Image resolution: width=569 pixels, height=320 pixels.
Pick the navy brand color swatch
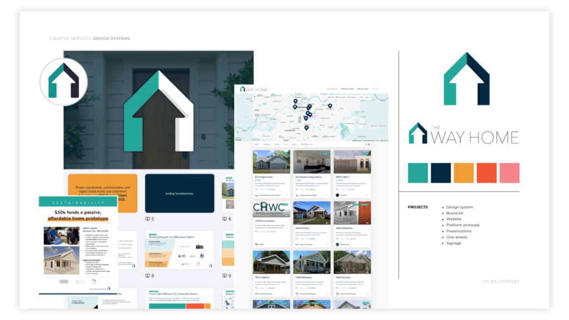(441, 173)
